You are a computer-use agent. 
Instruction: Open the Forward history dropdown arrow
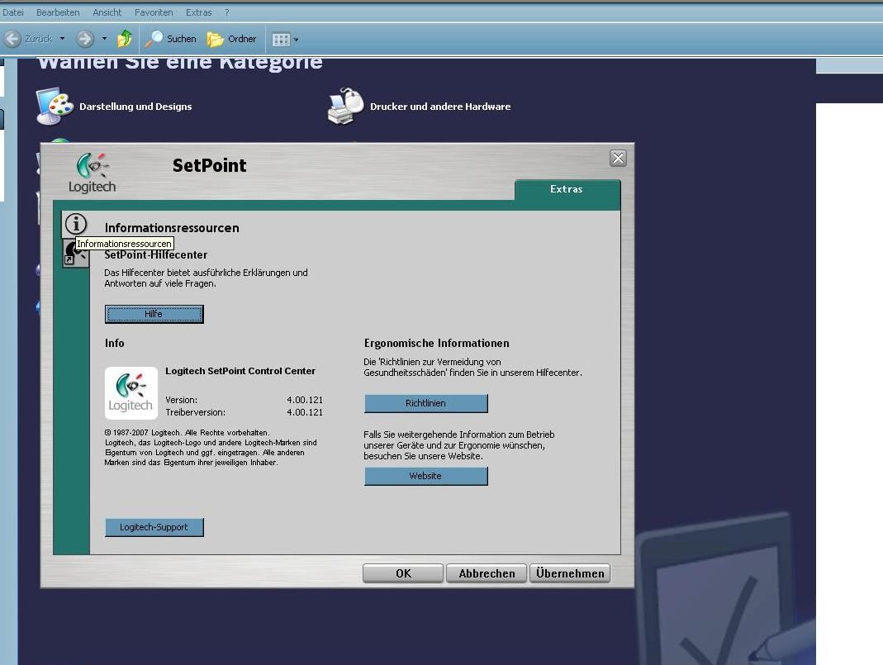(x=104, y=39)
